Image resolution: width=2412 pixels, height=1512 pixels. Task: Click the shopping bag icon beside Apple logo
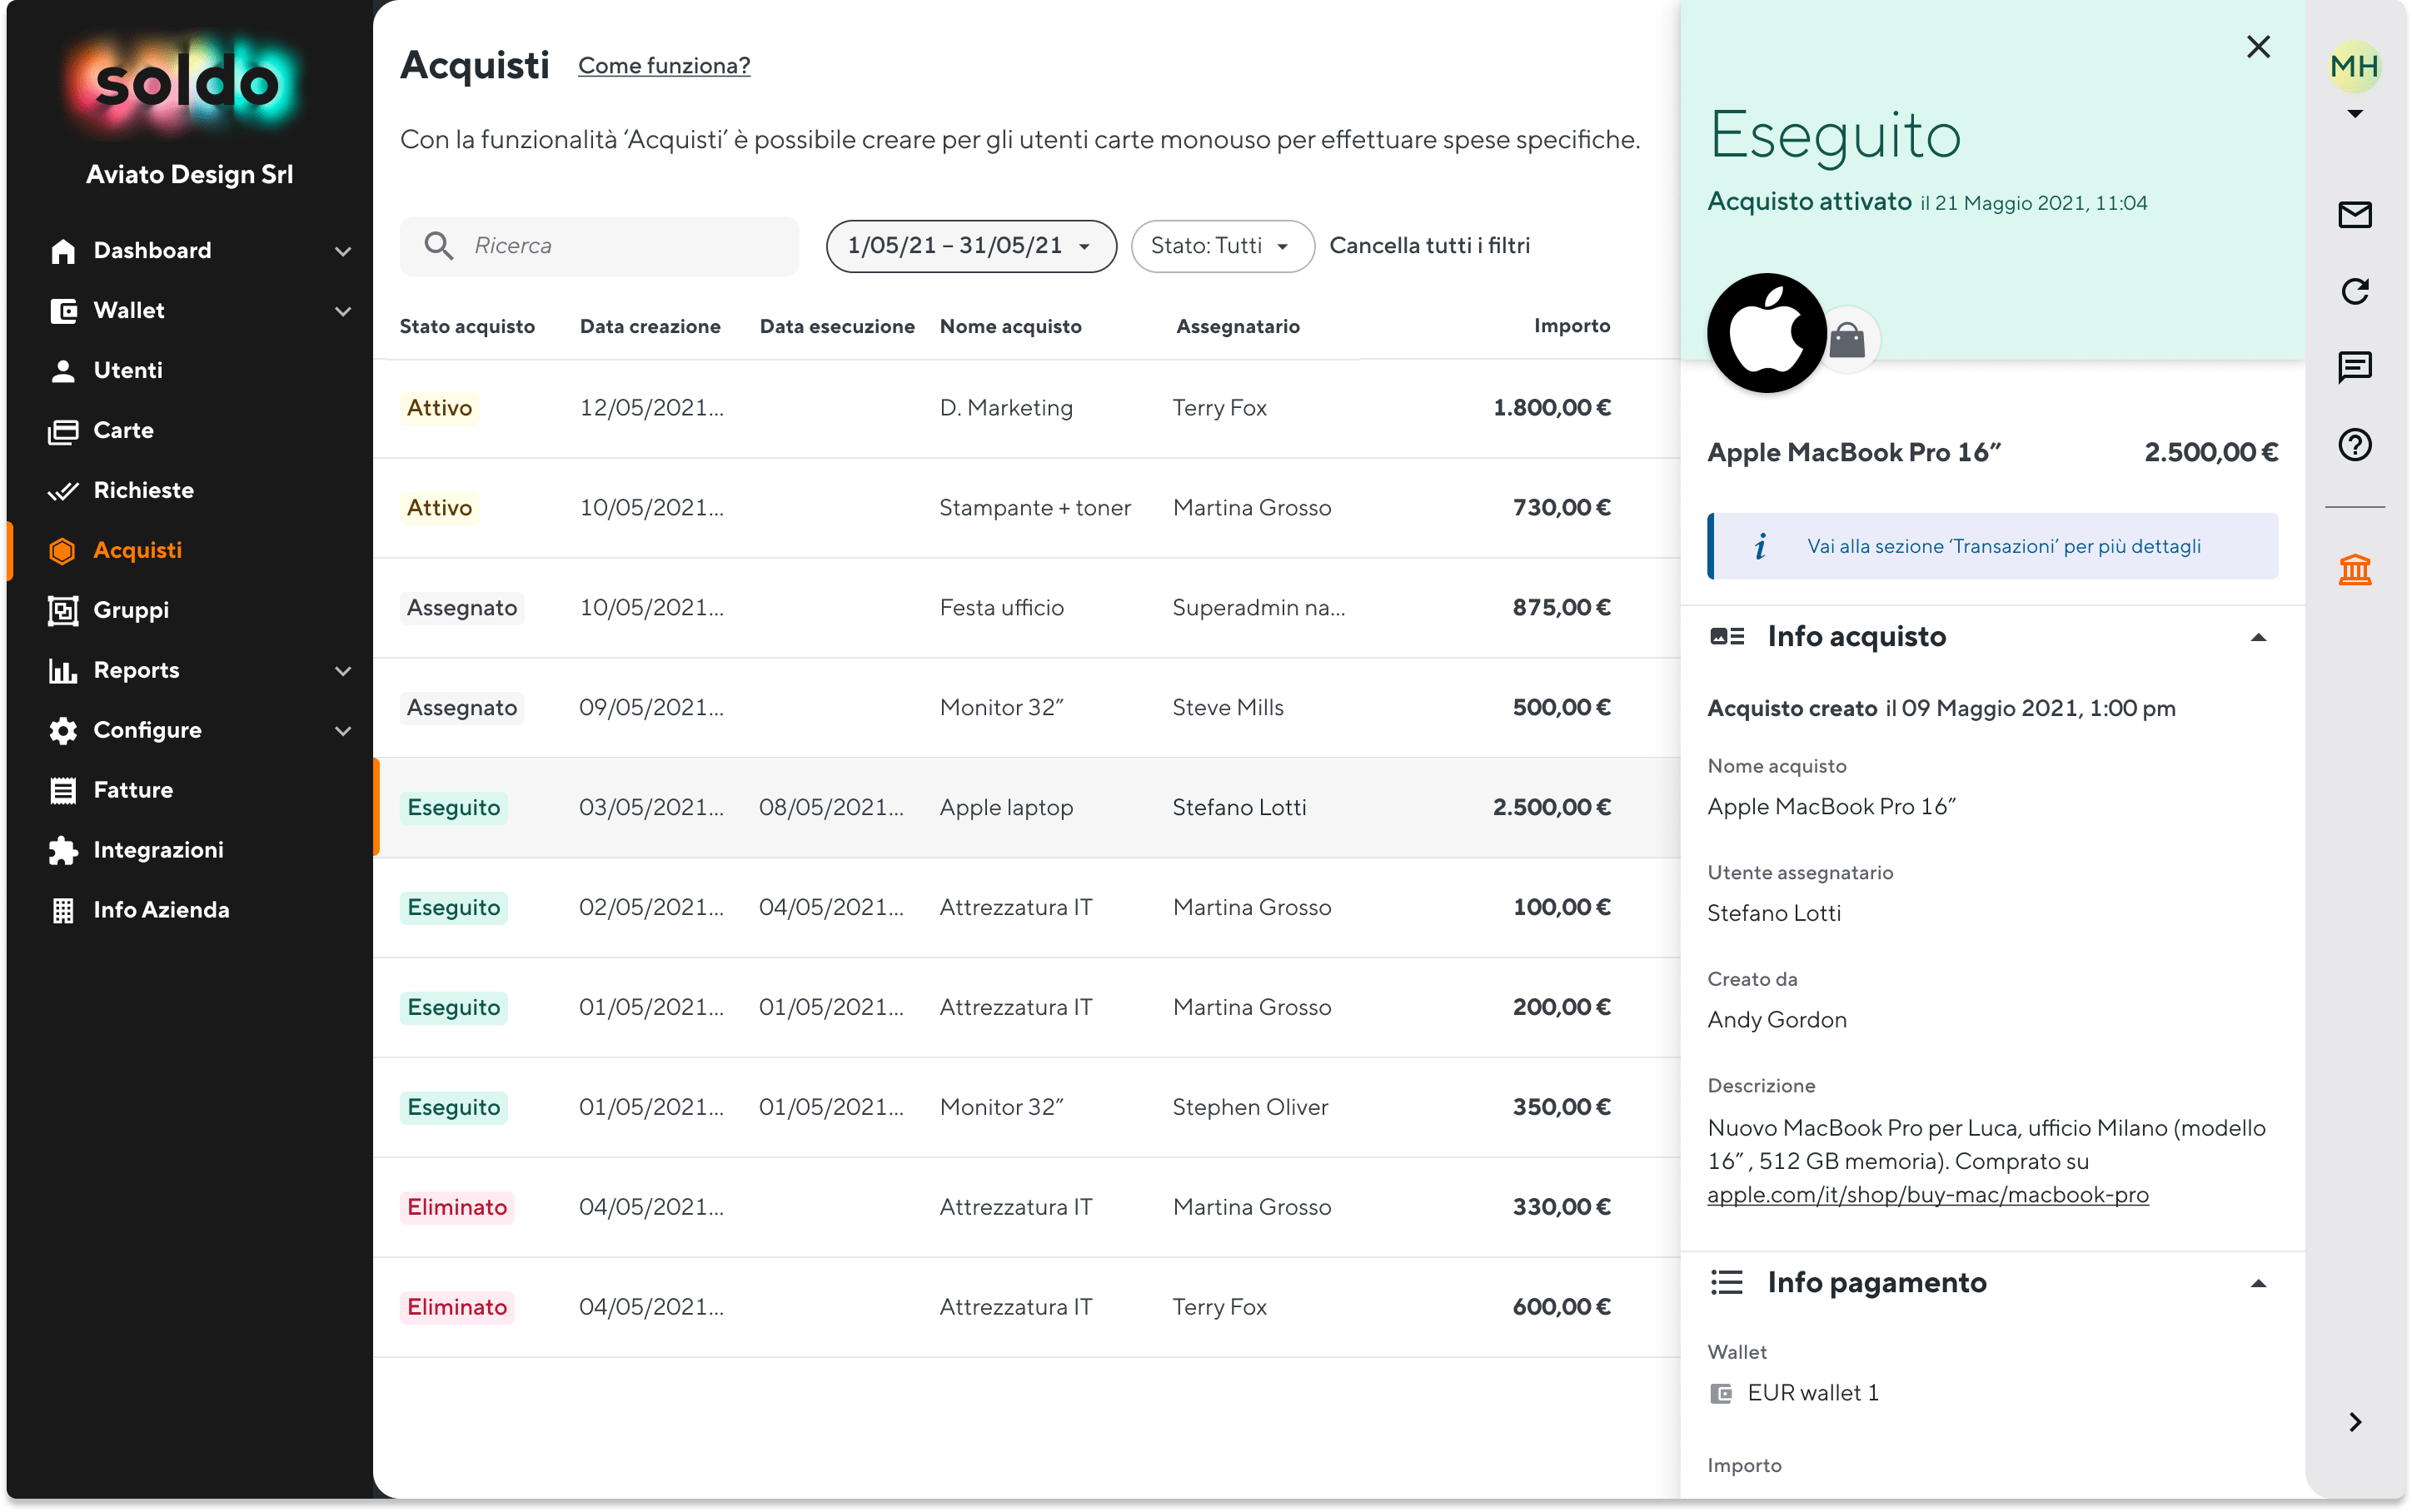1847,341
